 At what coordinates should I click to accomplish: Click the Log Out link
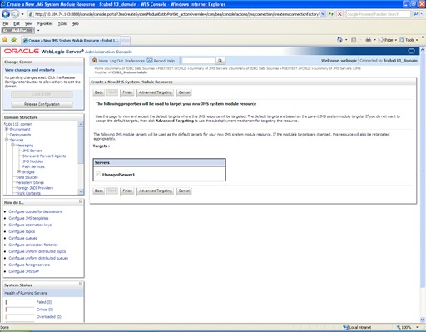click(x=116, y=61)
